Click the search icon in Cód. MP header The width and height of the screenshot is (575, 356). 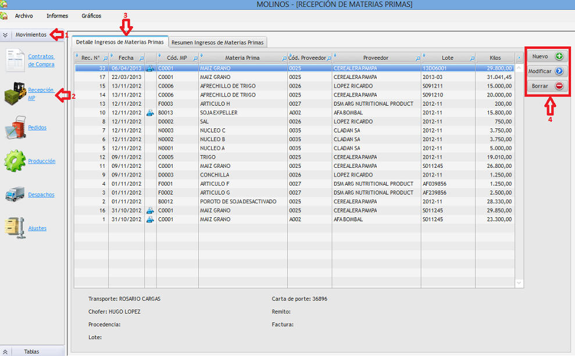pos(195,58)
